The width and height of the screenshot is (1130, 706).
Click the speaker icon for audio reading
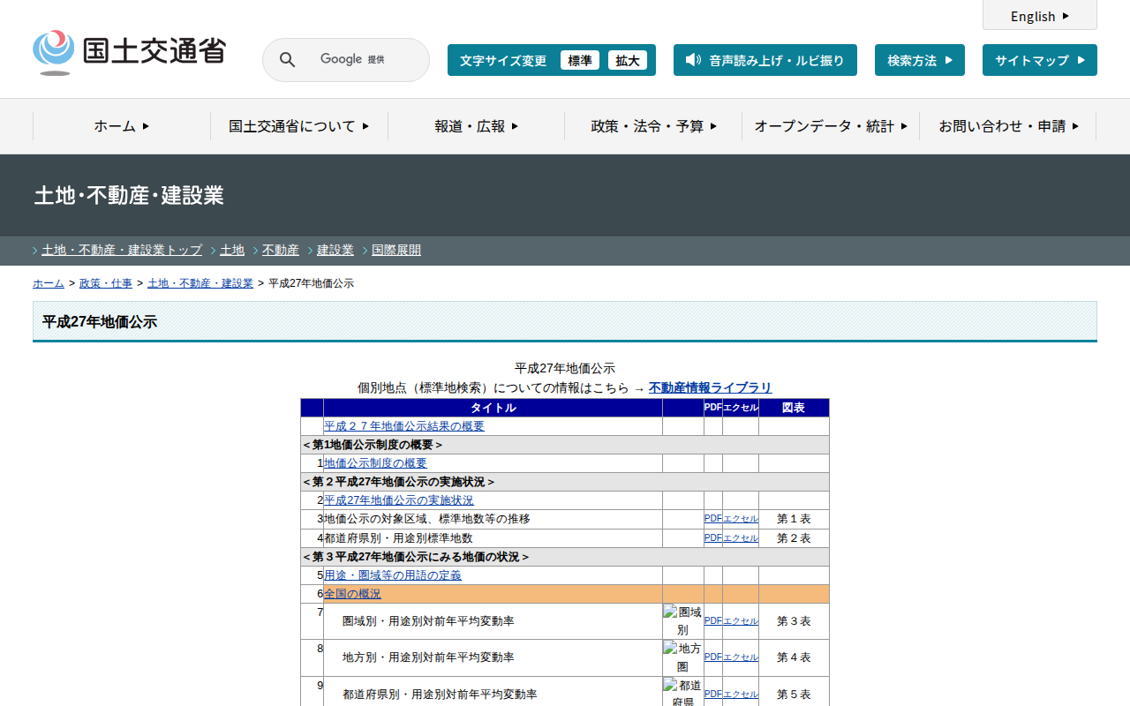pyautogui.click(x=693, y=60)
